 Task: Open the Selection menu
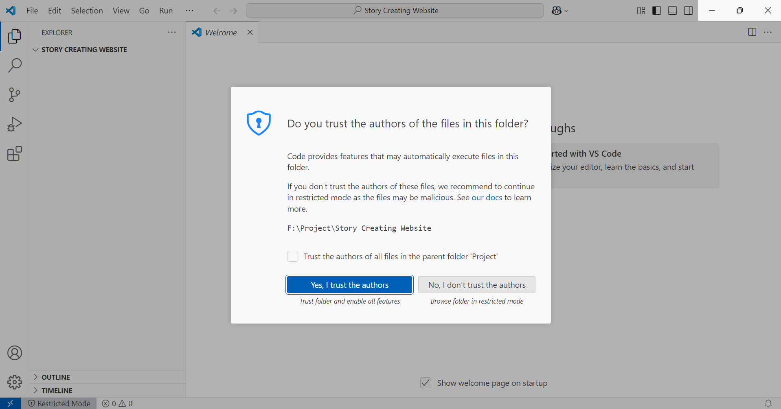pyautogui.click(x=87, y=11)
